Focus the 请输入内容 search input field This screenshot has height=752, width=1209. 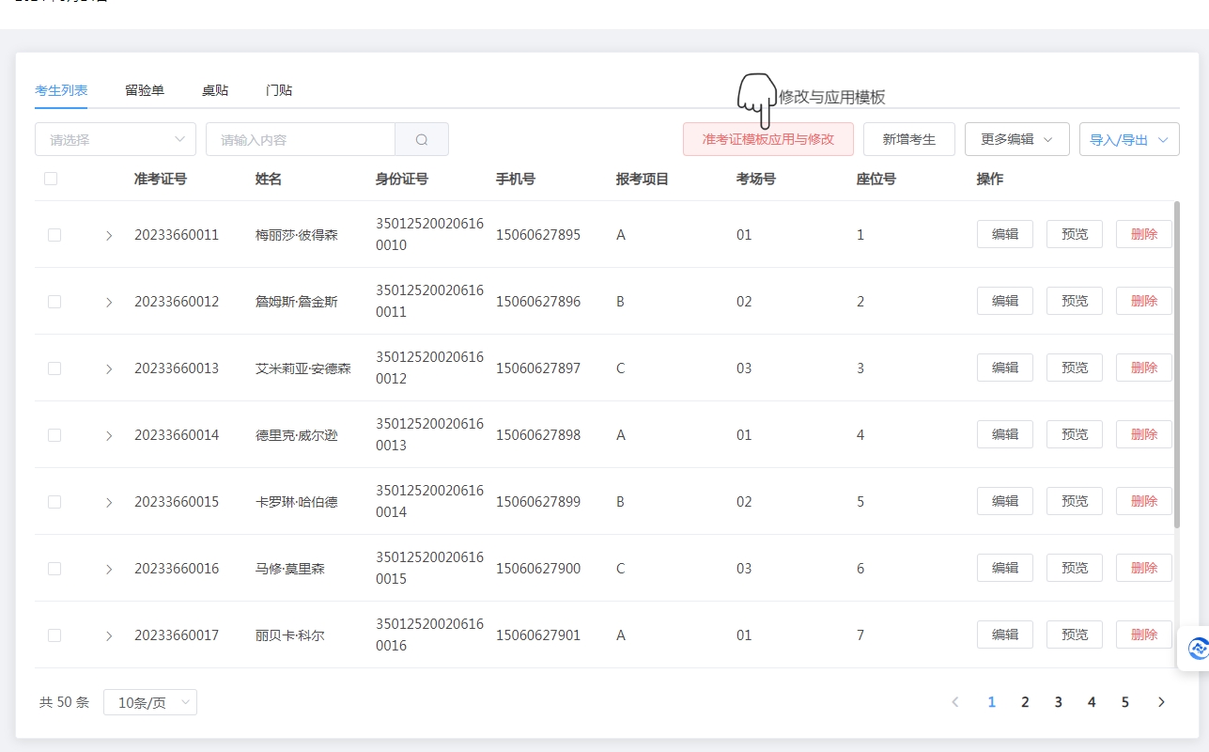tap(301, 139)
